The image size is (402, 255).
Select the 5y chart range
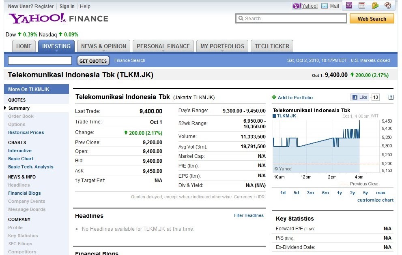pos(365,193)
